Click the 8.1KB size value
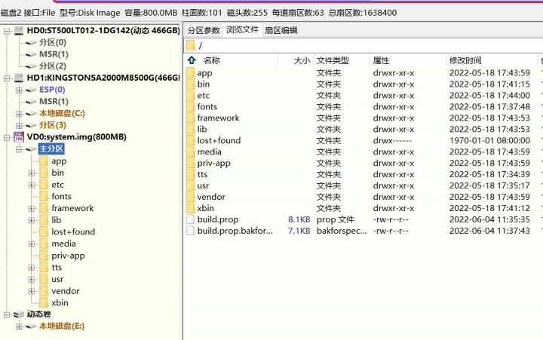The height and width of the screenshot is (340, 543). tap(299, 219)
